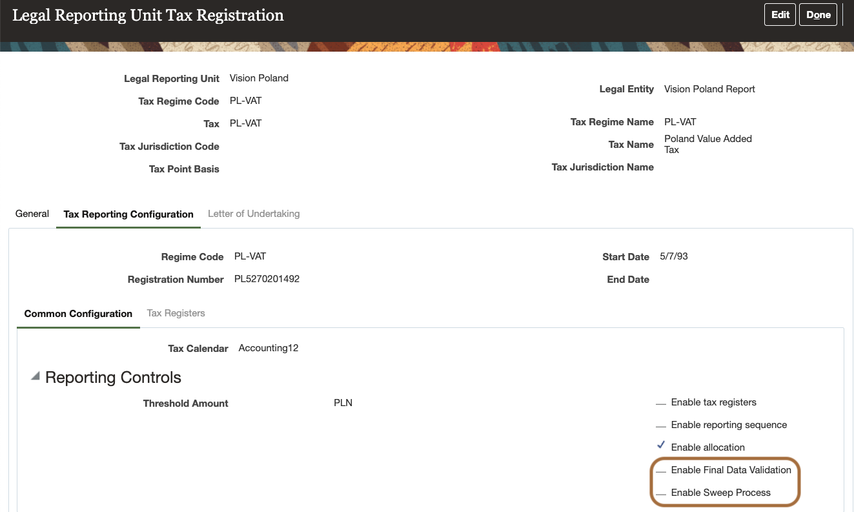Uncheck the Enable allocation option
The image size is (854, 512).
tap(660, 447)
